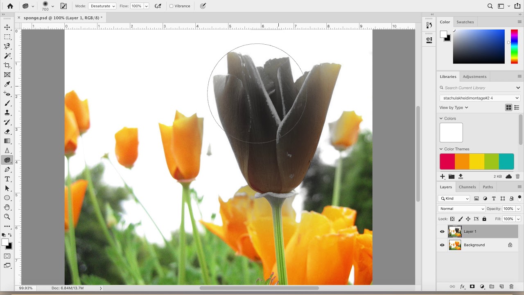Screen dimensions: 524x295
Task: Hide Layer 1 with its eye icon
Action: point(442,231)
